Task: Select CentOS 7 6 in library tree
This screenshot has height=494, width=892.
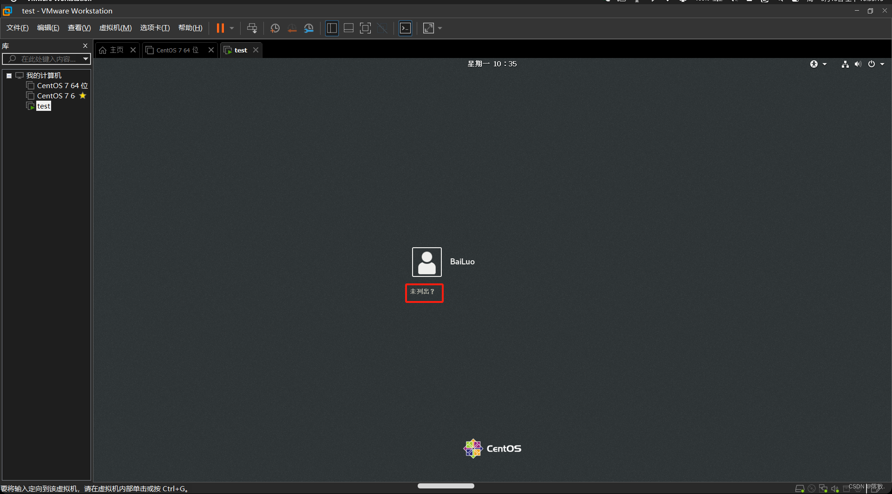Action: (56, 96)
